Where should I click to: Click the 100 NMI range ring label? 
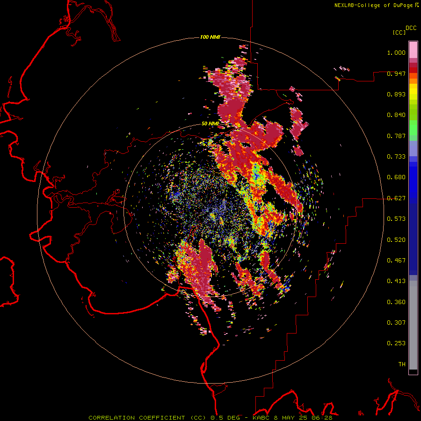coord(210,37)
